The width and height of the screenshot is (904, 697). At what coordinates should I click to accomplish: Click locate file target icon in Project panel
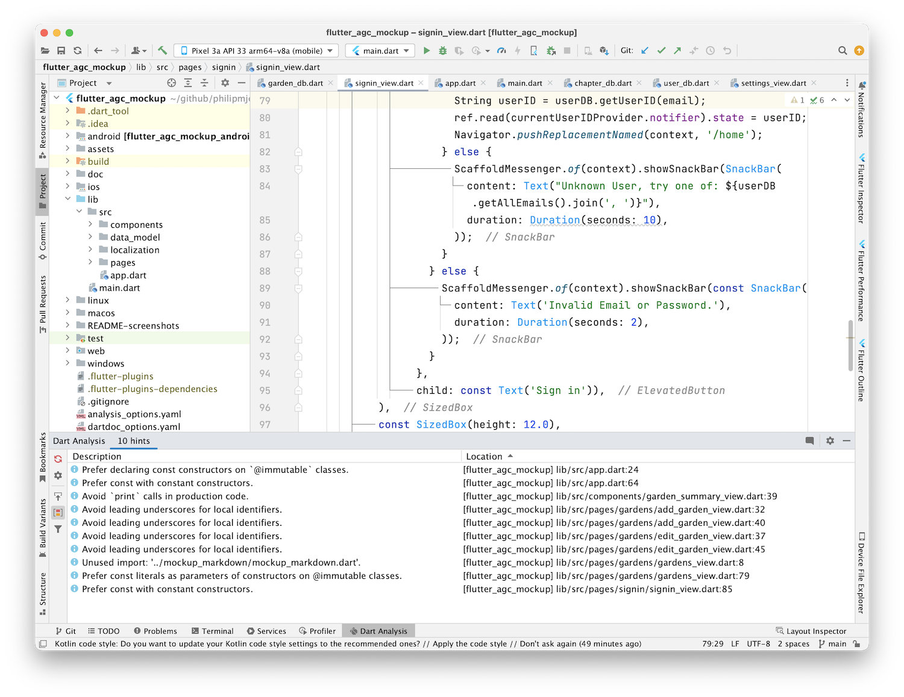tap(172, 83)
